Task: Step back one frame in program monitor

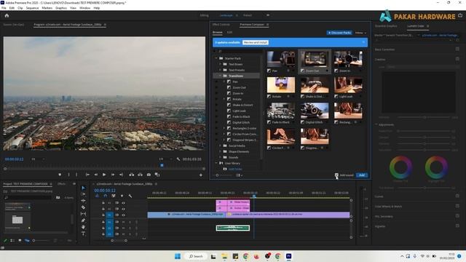Action: click(96, 175)
